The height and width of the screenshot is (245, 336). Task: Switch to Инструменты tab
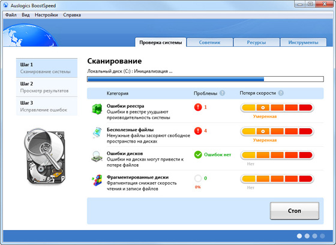[303, 43]
